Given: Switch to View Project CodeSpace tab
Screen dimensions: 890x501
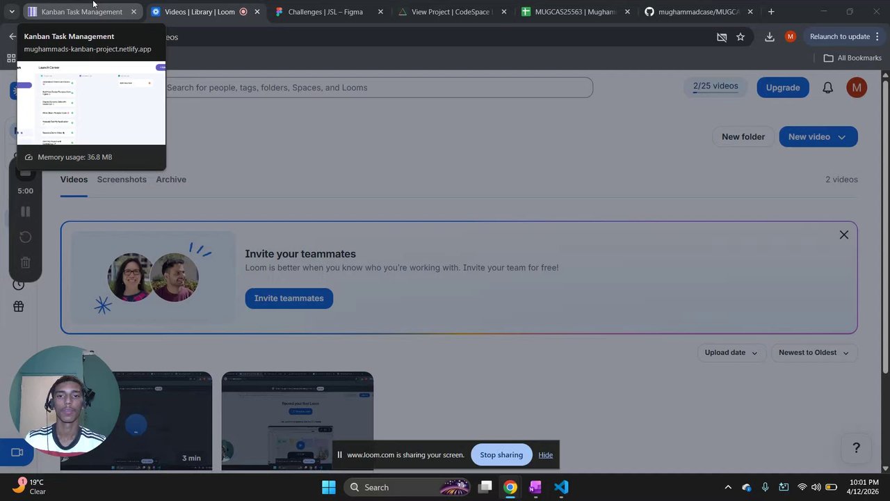Looking at the screenshot, I should pos(451,12).
